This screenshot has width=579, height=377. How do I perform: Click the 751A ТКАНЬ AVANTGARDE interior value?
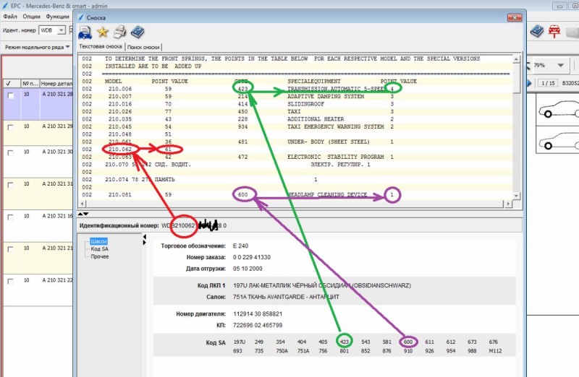click(x=286, y=297)
